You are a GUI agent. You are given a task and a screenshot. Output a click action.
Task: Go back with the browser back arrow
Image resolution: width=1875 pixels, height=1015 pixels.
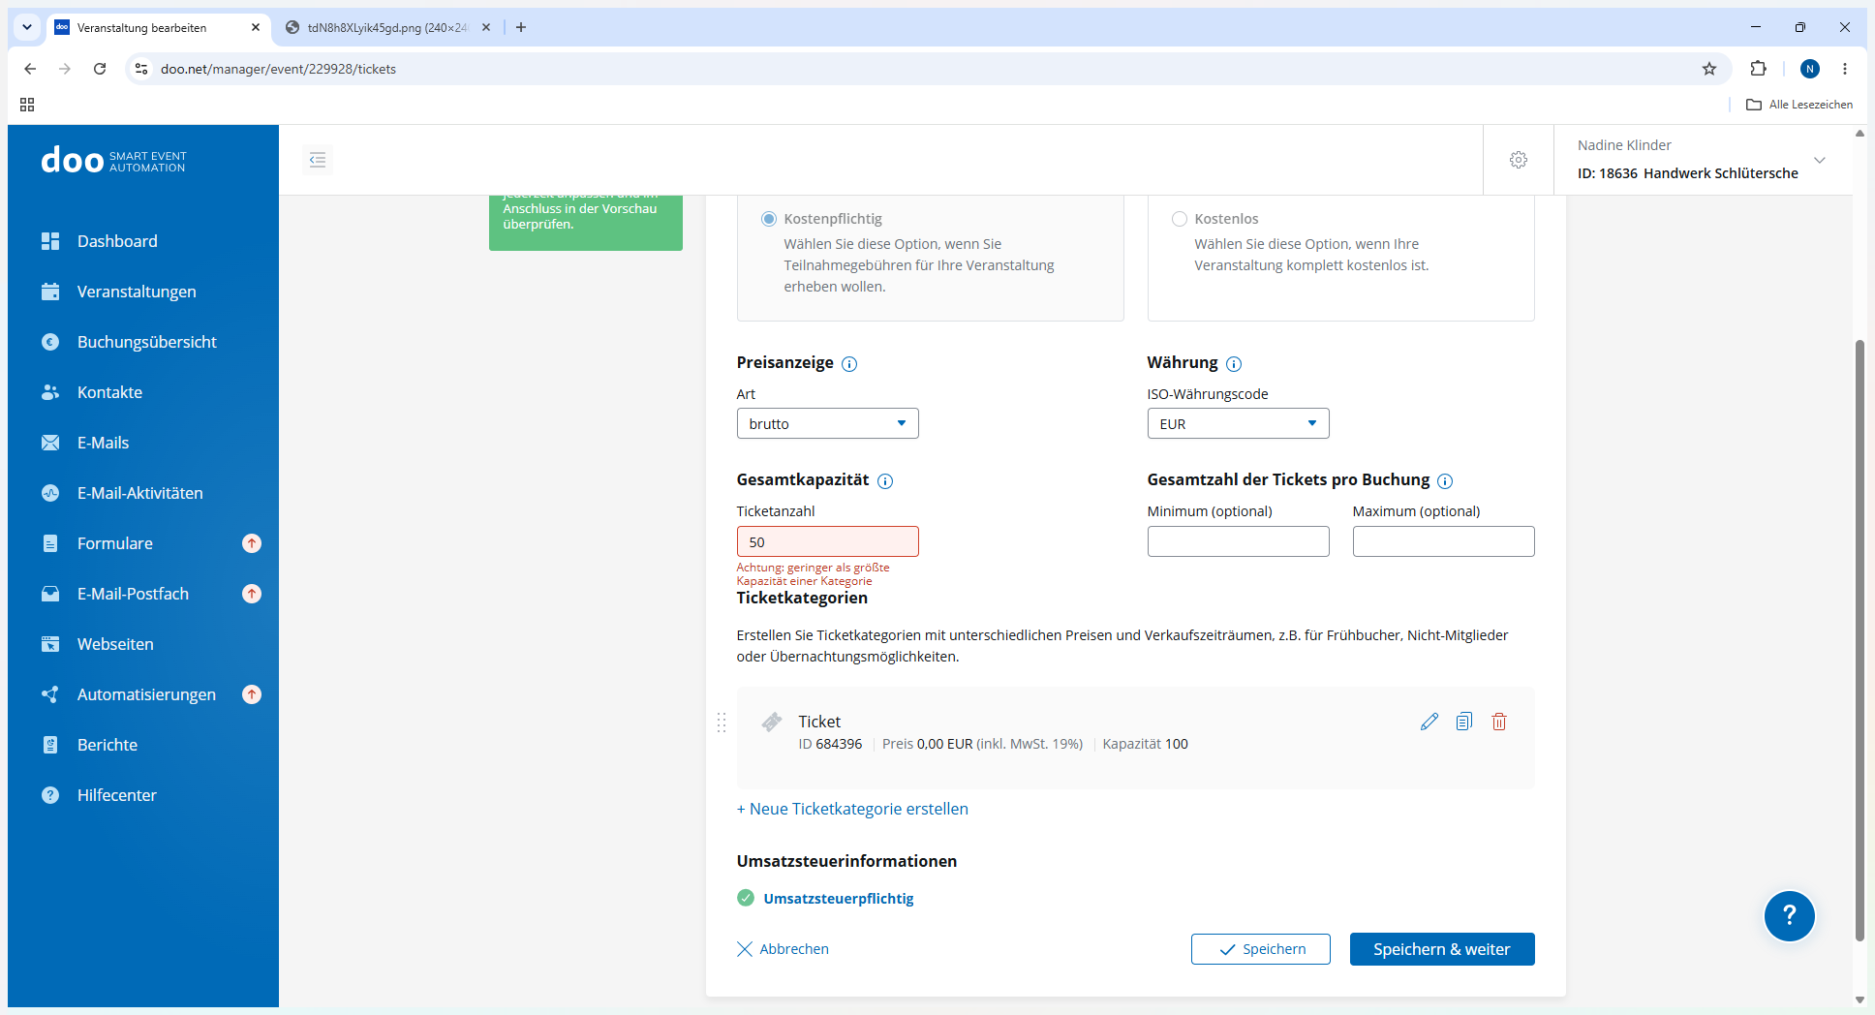(30, 69)
